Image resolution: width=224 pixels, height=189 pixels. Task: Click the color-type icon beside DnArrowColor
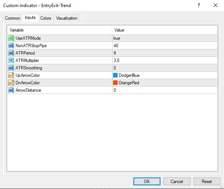11,83
